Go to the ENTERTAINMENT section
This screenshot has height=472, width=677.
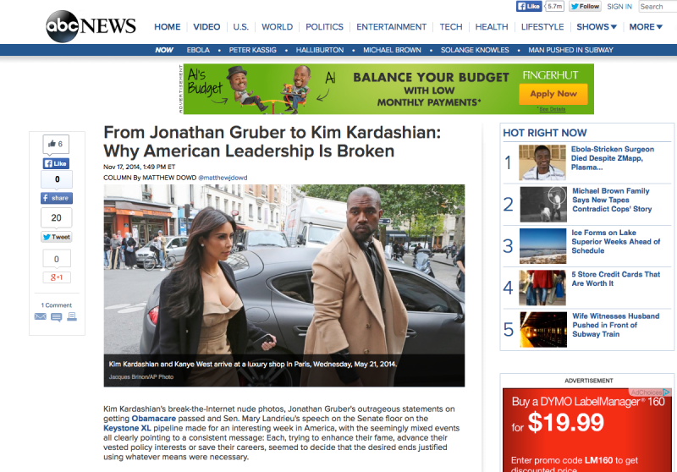pos(391,27)
